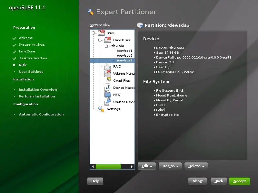Select Hard Disks in System View
The image size is (258, 193).
[x=122, y=40]
